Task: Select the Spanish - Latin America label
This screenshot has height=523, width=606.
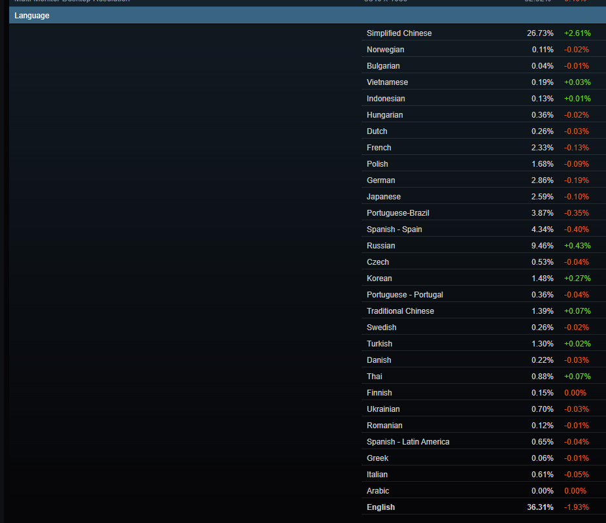Action: pyautogui.click(x=408, y=442)
